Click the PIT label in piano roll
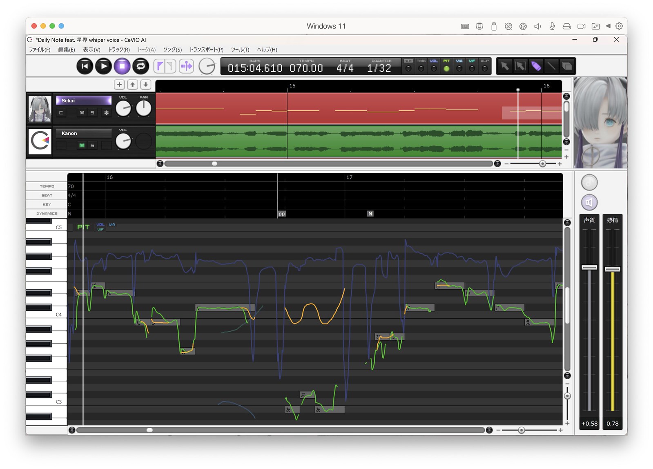Screen dimensions: 653x469 coord(83,227)
